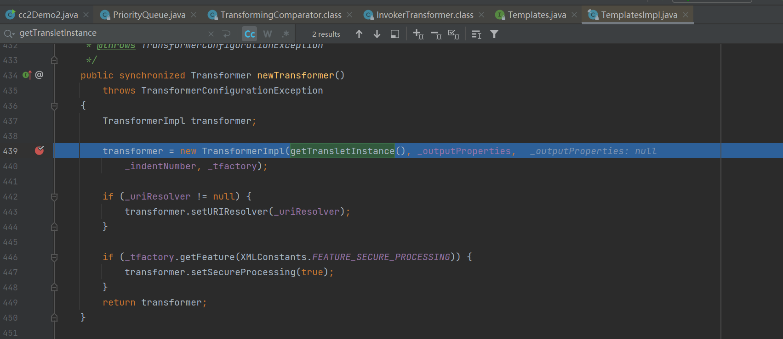Close TransformingComparator.class tab
The height and width of the screenshot is (339, 783).
coord(349,15)
